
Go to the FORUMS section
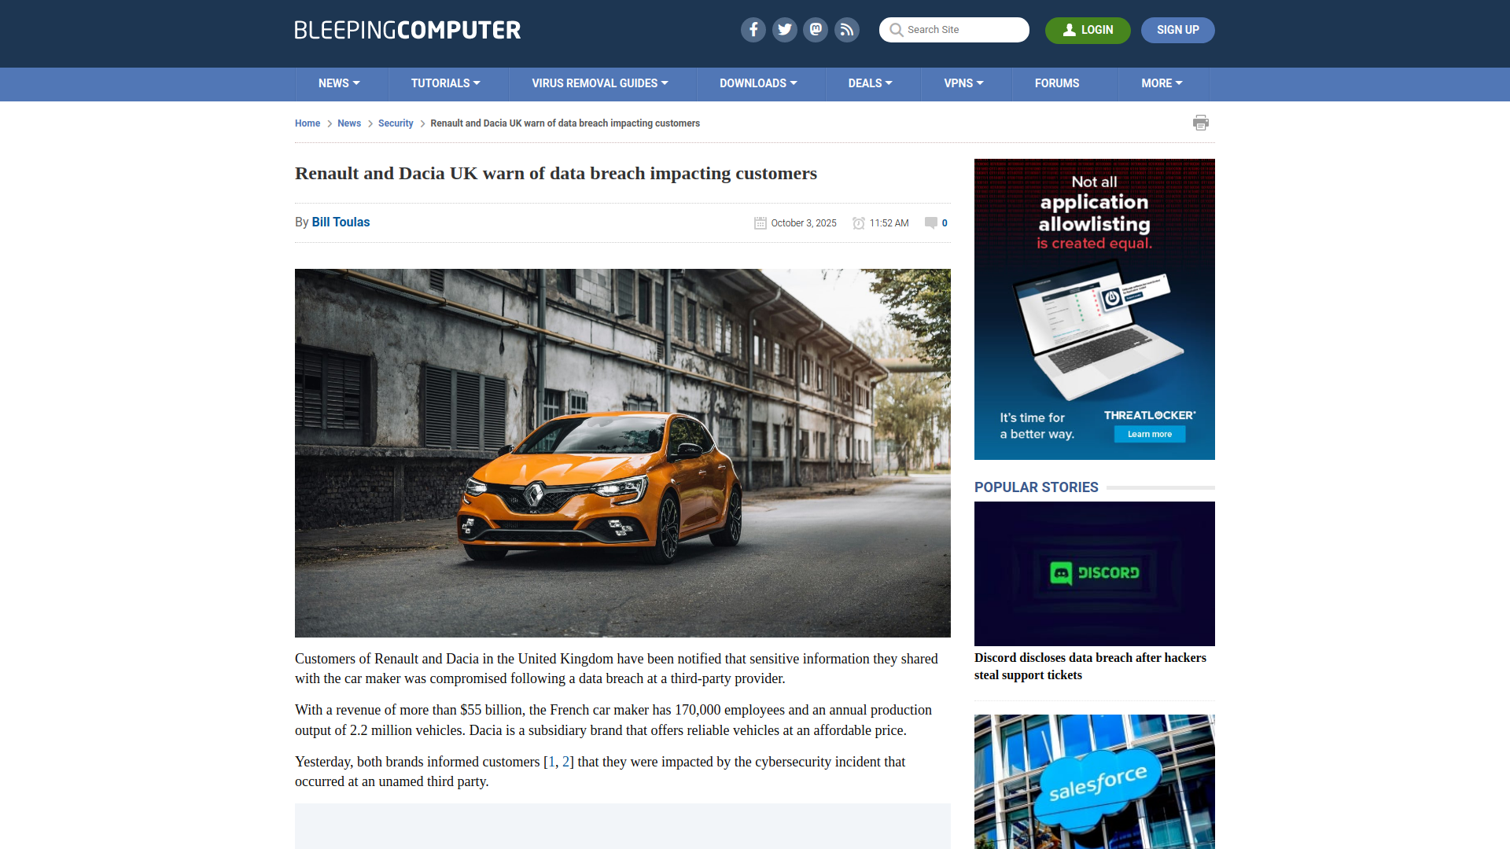[1057, 83]
